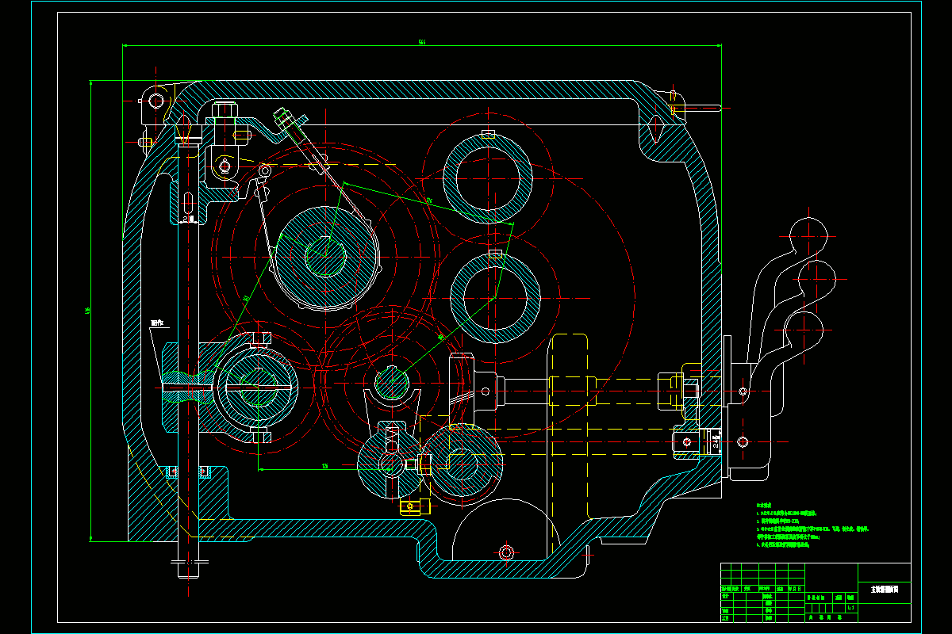Image resolution: width=952 pixels, height=634 pixels.
Task: Select the lower handle pivot circle
Action: [743, 441]
